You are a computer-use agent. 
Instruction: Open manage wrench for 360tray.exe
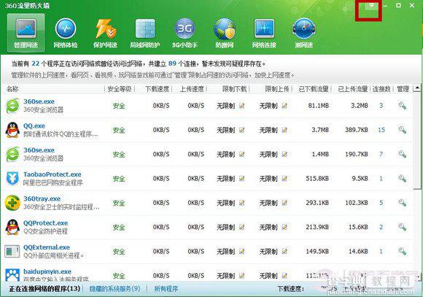(403, 203)
